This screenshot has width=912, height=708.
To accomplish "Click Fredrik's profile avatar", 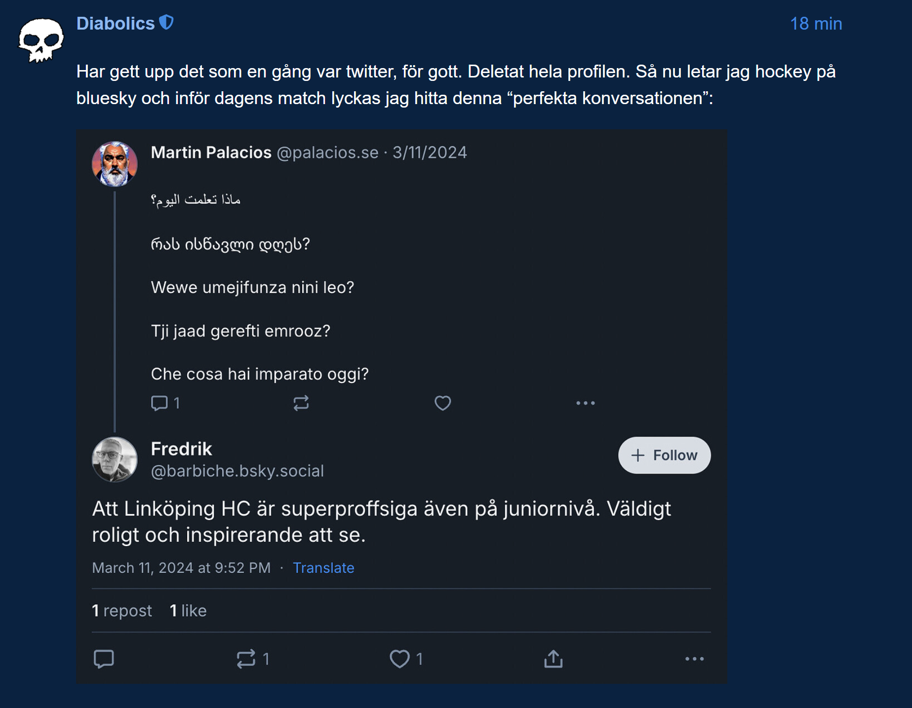I will (x=115, y=459).
